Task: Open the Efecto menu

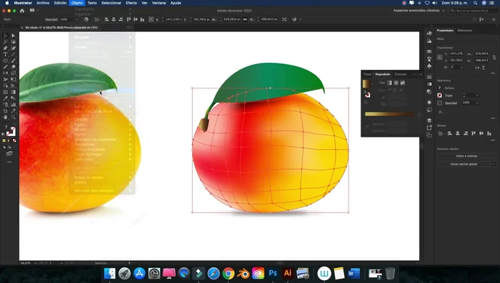Action: point(131,3)
